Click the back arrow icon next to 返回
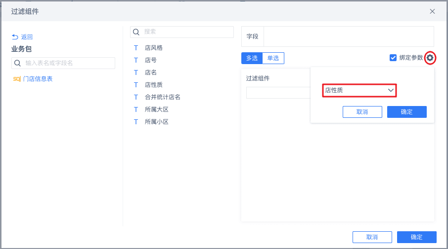448x249 pixels. [x=15, y=37]
